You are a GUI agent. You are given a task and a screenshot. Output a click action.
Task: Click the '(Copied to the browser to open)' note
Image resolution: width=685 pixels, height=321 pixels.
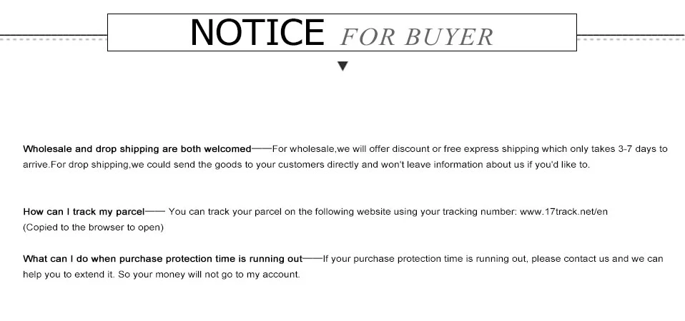coord(94,228)
